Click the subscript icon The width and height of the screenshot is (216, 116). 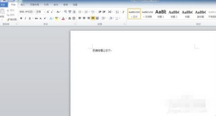41,18
